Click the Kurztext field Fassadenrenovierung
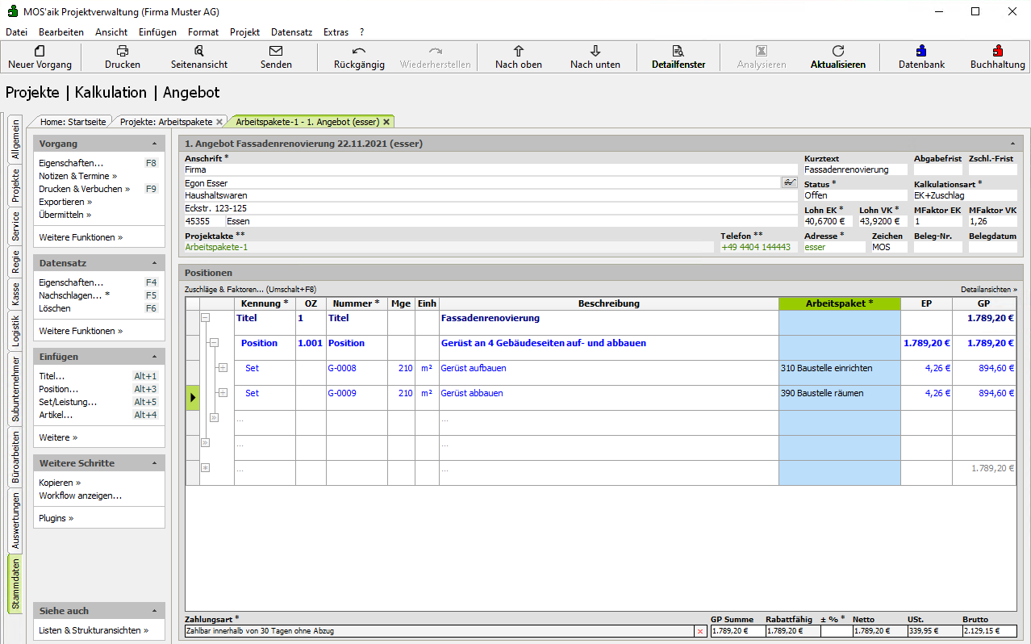Screen dimensions: 1031x644 [x=855, y=169]
